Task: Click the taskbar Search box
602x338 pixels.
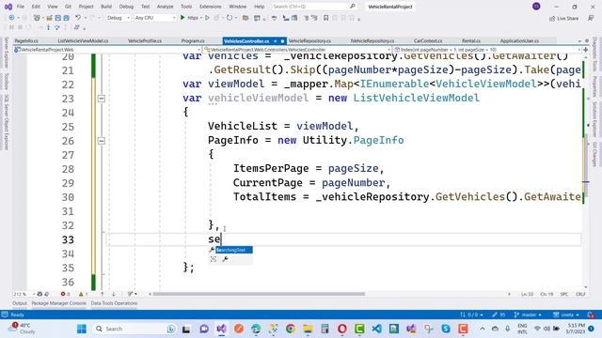Action: coord(135,329)
